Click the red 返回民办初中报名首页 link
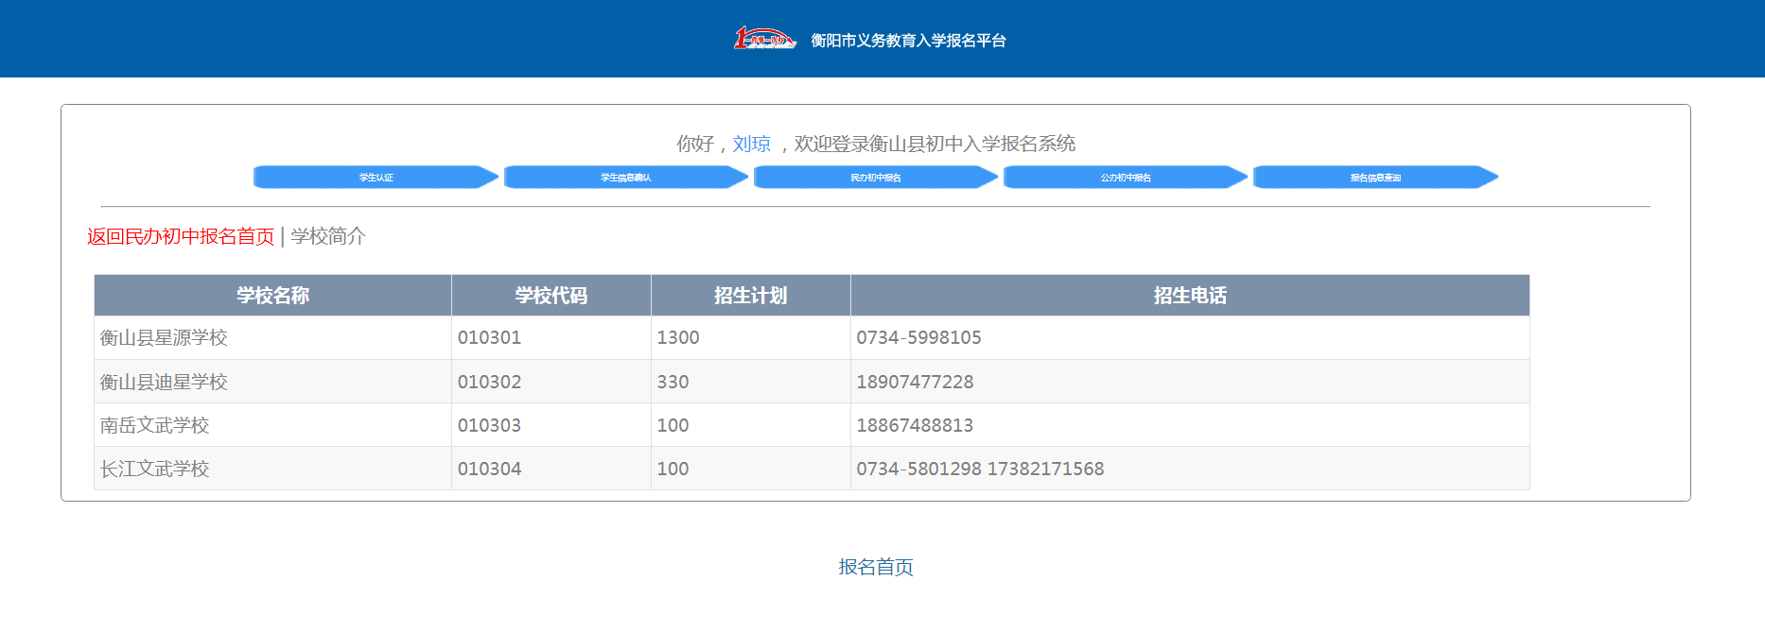 tap(181, 236)
